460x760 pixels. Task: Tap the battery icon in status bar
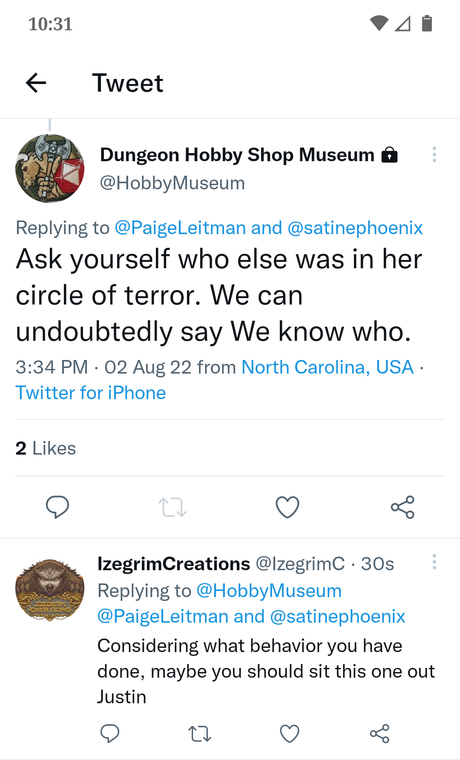pyautogui.click(x=427, y=23)
